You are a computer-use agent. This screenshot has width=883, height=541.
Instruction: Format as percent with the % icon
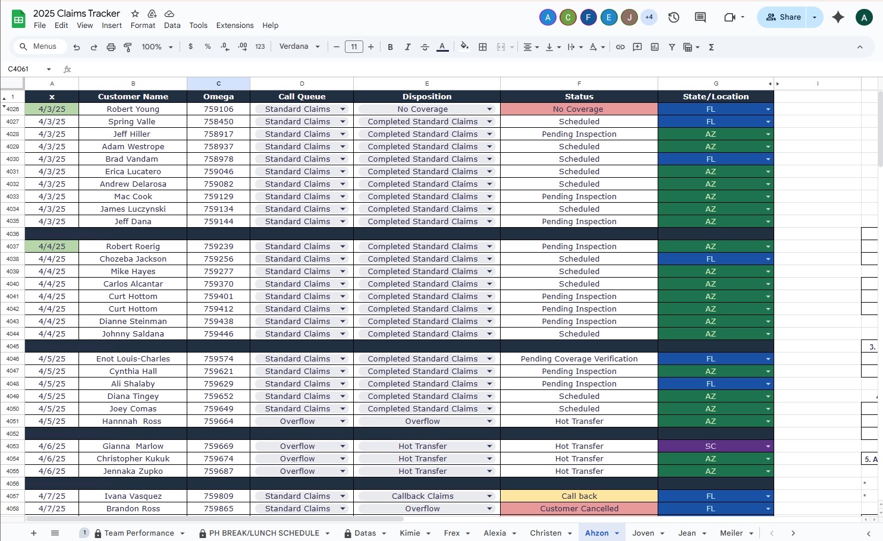click(208, 46)
